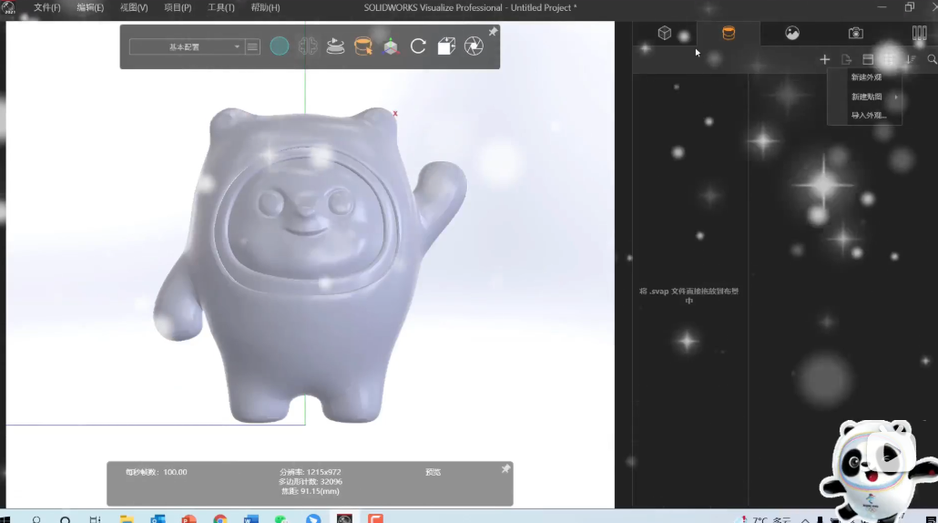Click the search magnifier in appearances panel
The width and height of the screenshot is (938, 523).
tap(932, 59)
